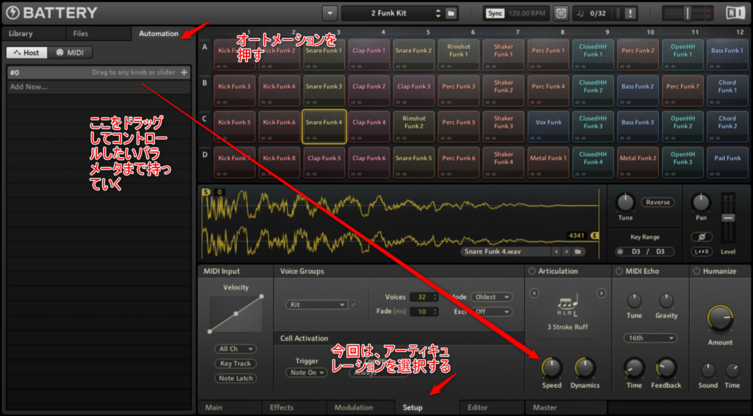
Task: Open sample folder next to Snare Funk 4.wav
Action: 579,251
